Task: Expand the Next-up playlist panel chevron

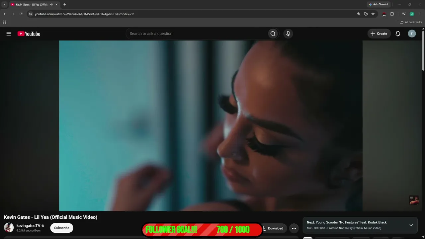Action: pos(411,225)
